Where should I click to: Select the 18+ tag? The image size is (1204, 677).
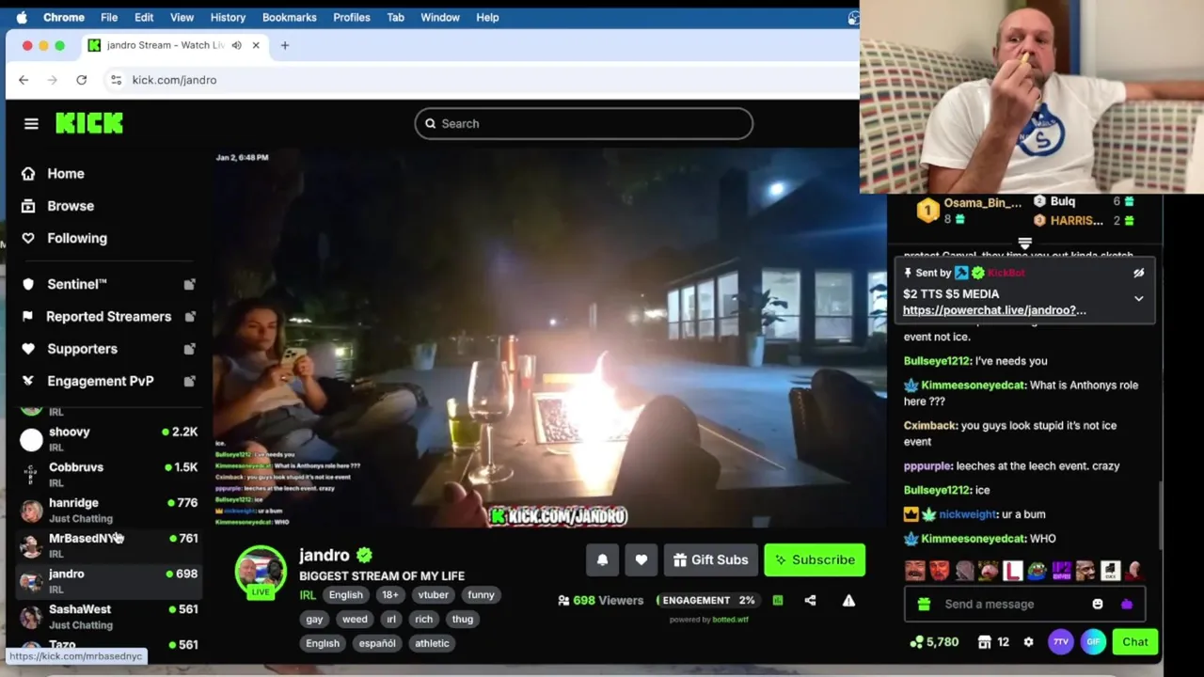pos(389,594)
